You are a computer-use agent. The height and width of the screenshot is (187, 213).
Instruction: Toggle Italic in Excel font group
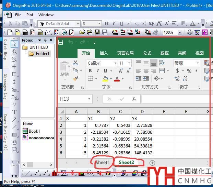pos(98,71)
